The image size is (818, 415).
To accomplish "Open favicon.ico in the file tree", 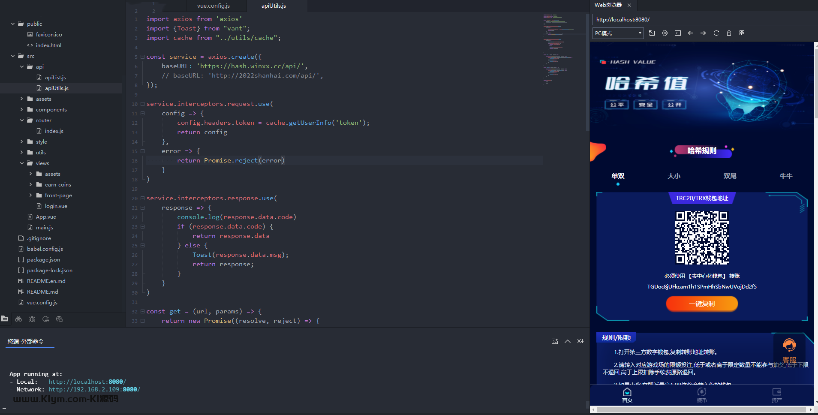I will click(49, 35).
